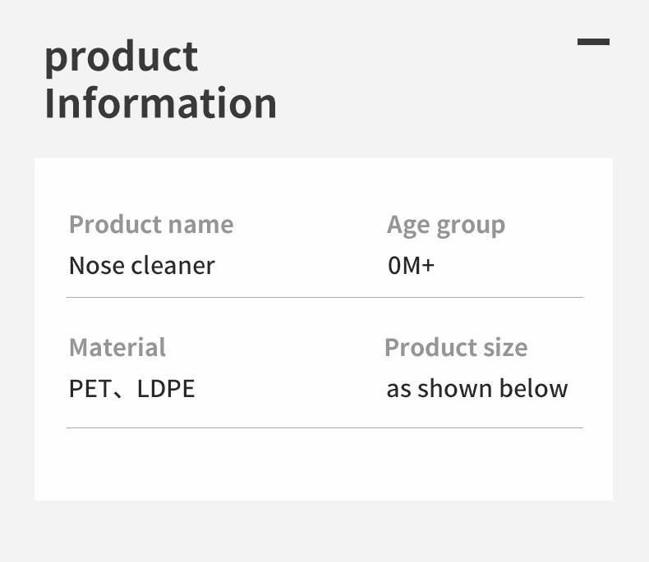Click divider line beneath "Nose cleaner" row
Image resolution: width=649 pixels, height=562 pixels.
pyautogui.click(x=324, y=297)
